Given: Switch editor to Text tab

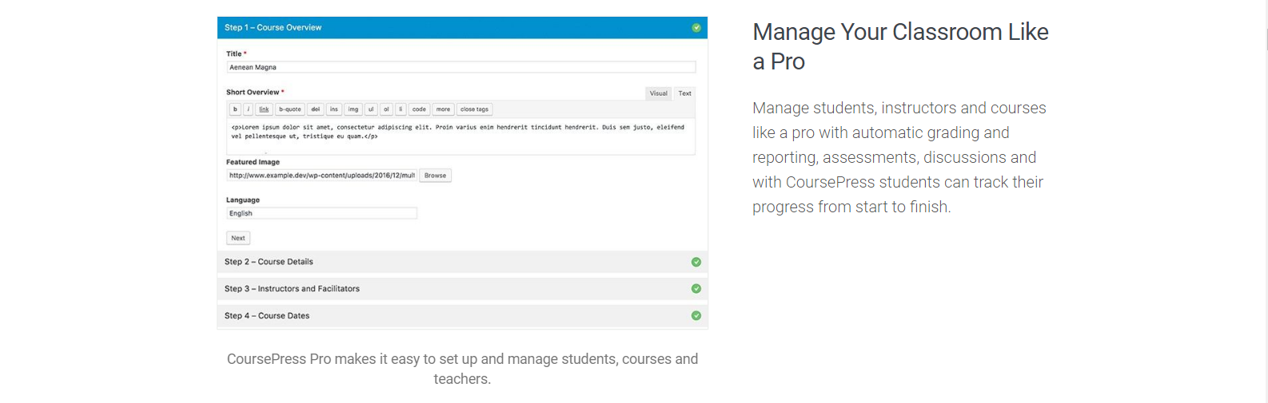Looking at the screenshot, I should click(685, 93).
